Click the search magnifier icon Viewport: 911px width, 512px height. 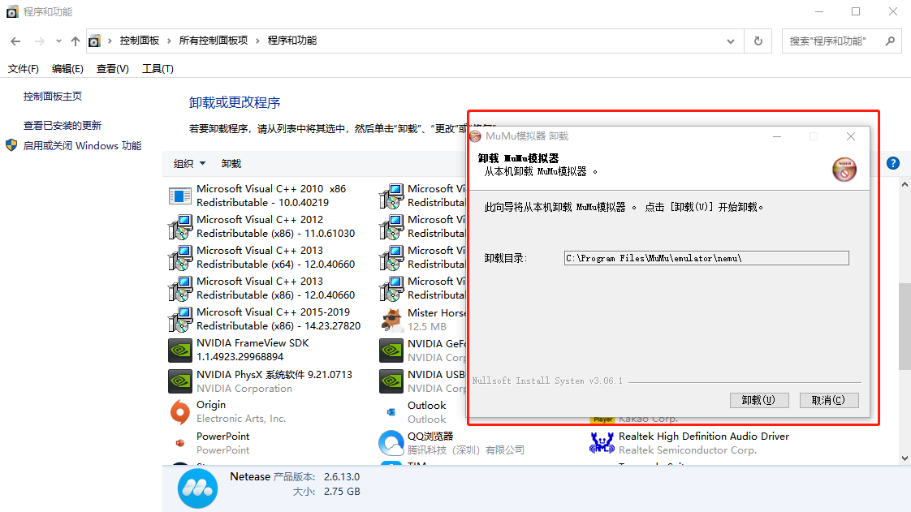pos(890,41)
